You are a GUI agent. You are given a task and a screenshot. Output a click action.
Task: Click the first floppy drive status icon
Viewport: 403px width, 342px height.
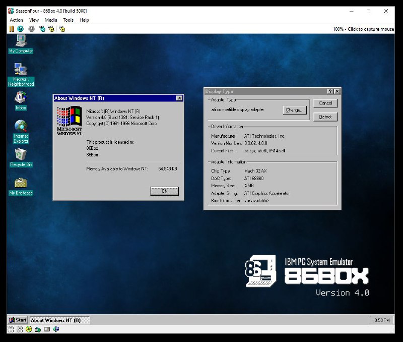pyautogui.click(x=11, y=329)
